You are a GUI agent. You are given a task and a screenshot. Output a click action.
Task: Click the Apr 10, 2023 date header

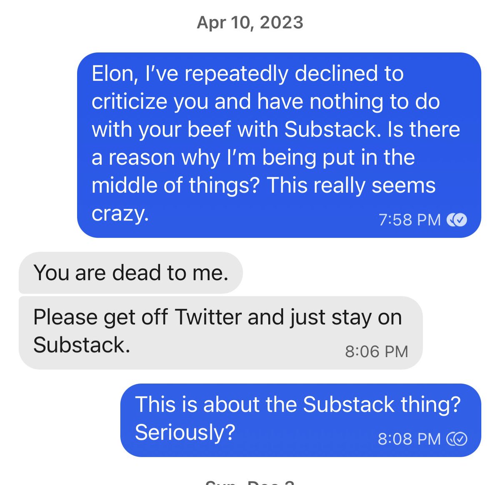click(x=250, y=22)
